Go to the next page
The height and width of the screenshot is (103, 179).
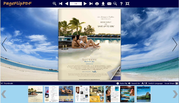point(85,4)
